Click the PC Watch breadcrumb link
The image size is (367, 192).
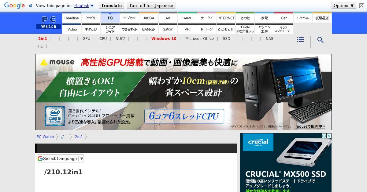(x=45, y=137)
